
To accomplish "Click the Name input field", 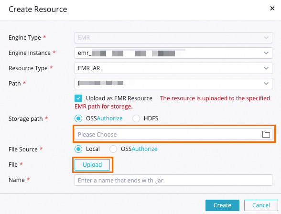I will coord(173,180).
